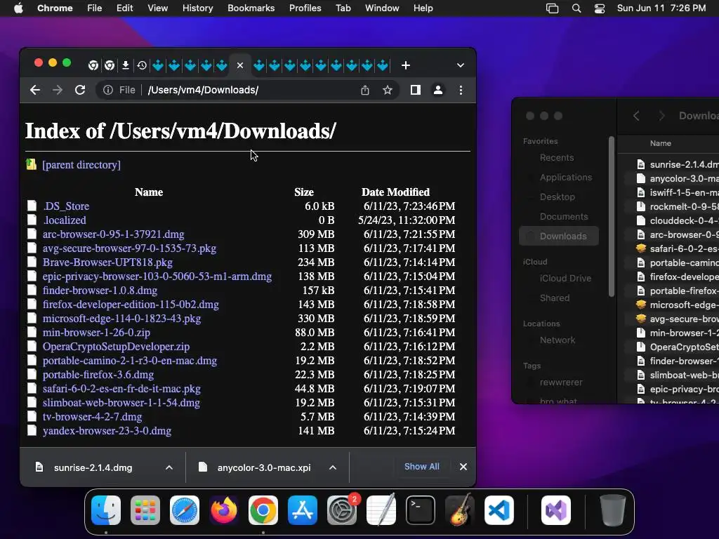
Task: Open Launchpad from the Dock
Action: 145,510
